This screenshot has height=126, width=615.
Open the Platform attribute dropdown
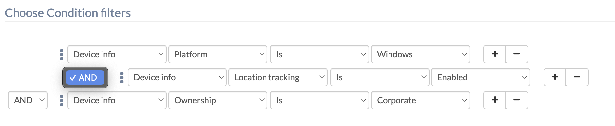pyautogui.click(x=218, y=54)
